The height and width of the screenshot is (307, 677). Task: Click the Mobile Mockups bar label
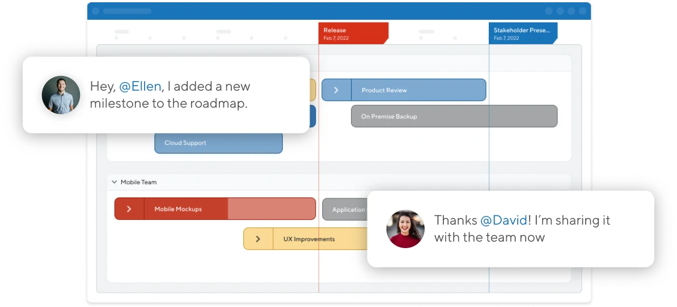[178, 209]
